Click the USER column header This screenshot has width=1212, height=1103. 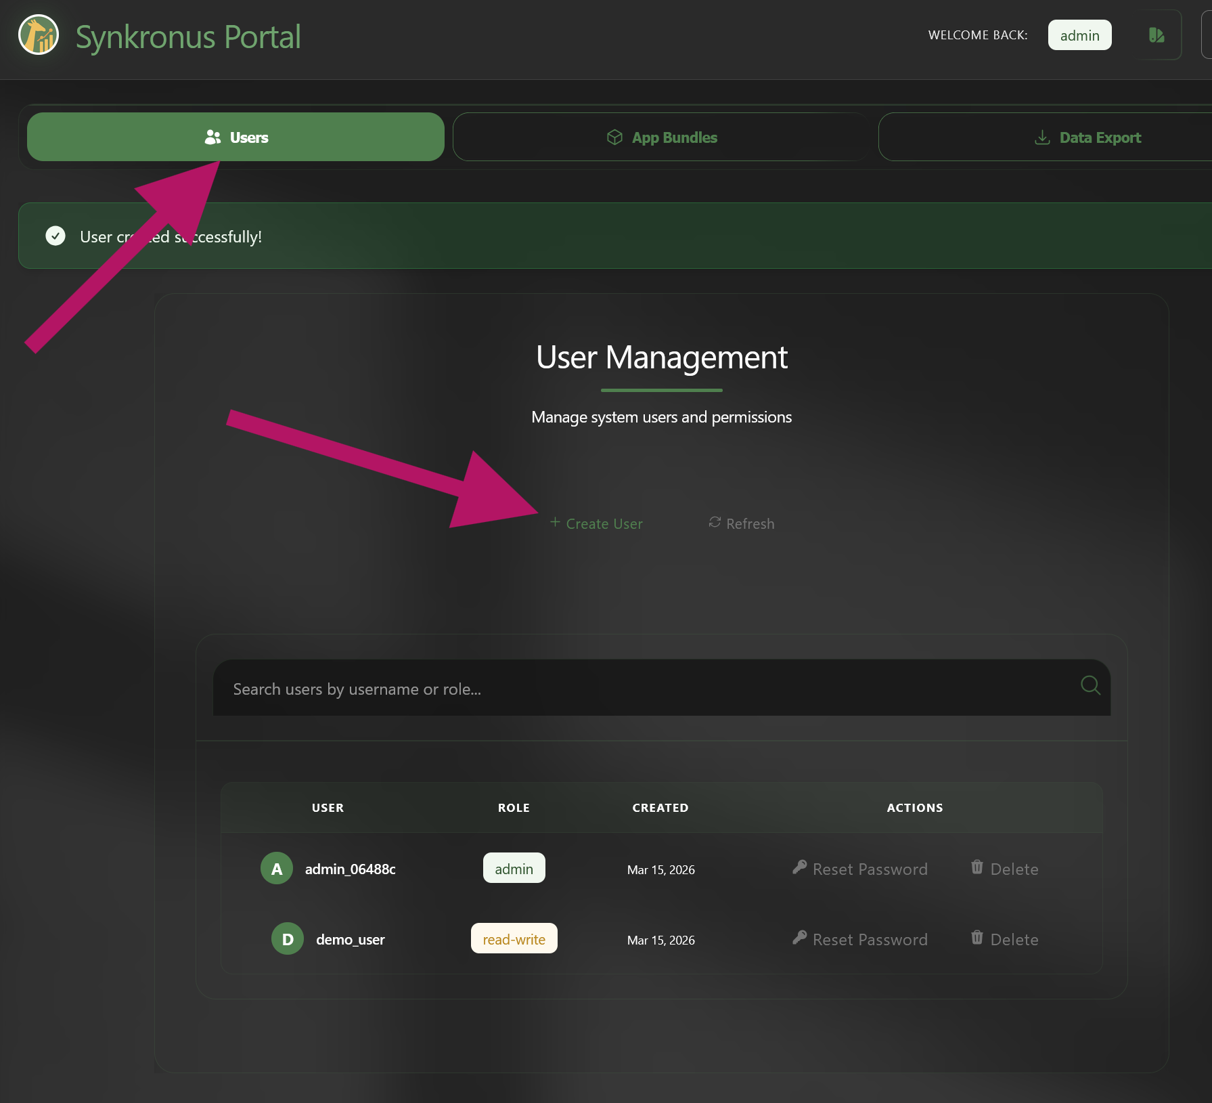coord(328,808)
